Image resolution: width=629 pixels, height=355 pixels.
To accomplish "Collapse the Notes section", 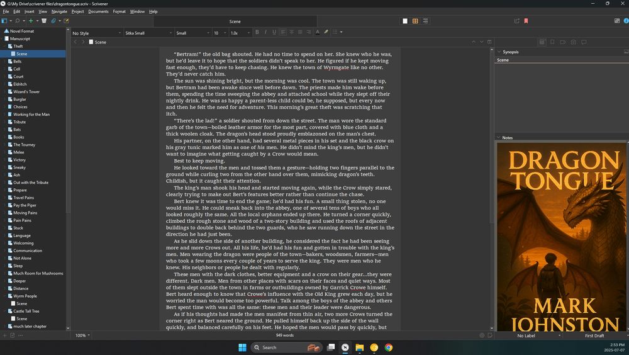I will [x=499, y=137].
